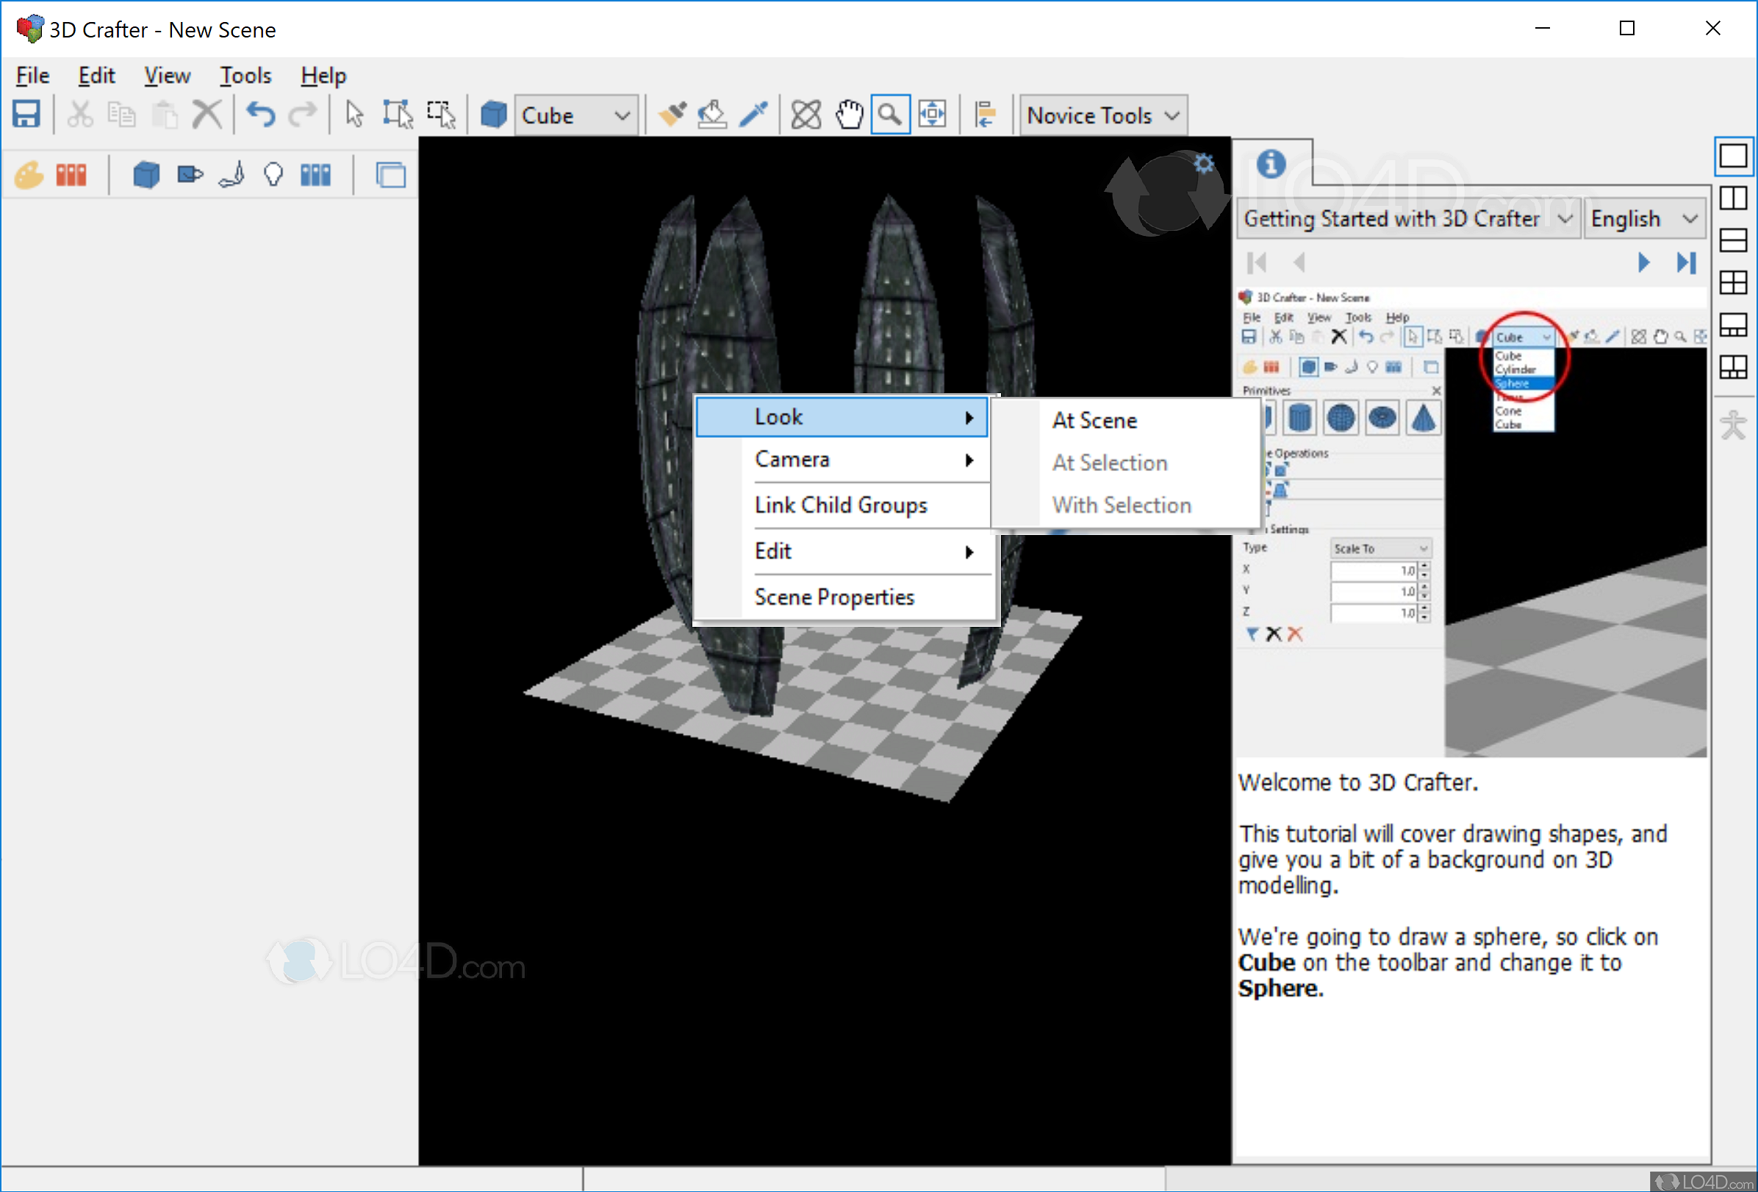The width and height of the screenshot is (1758, 1192).
Task: Click the stick figure animation icon on right edge
Action: point(1733,425)
